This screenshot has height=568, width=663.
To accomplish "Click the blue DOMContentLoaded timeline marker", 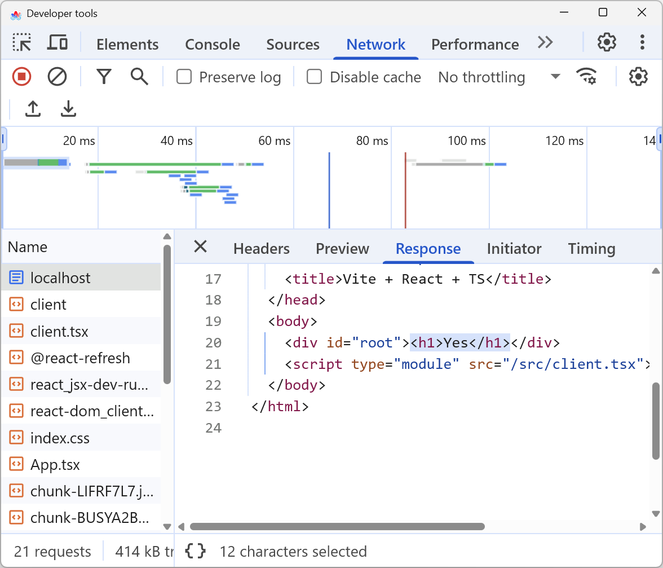I will (x=329, y=190).
